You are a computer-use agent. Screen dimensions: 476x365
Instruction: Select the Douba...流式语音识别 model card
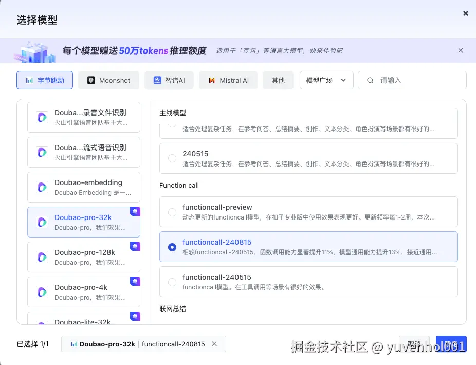tap(84, 152)
